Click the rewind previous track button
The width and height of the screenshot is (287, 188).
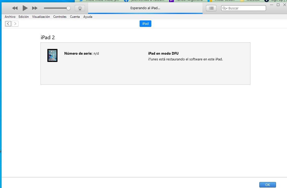pos(15,8)
